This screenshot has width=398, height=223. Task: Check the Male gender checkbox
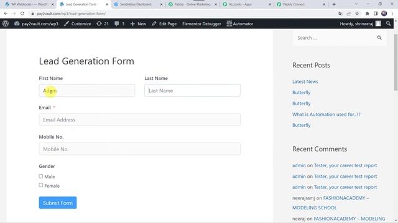tap(41, 176)
